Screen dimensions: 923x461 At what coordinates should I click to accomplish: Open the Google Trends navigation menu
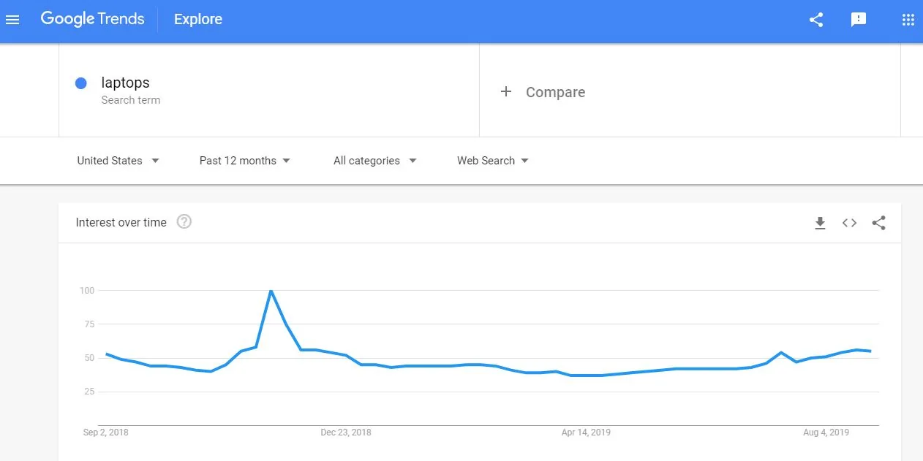point(12,20)
